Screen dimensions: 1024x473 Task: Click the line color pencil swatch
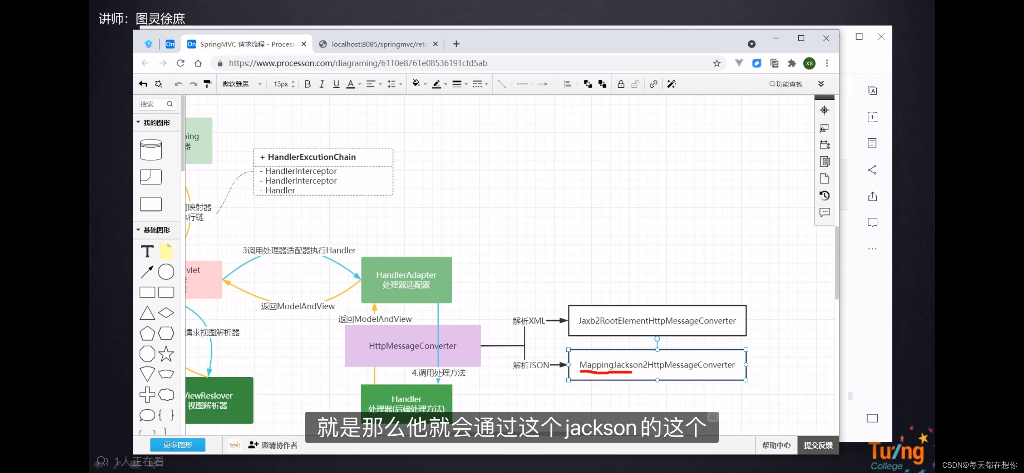436,84
